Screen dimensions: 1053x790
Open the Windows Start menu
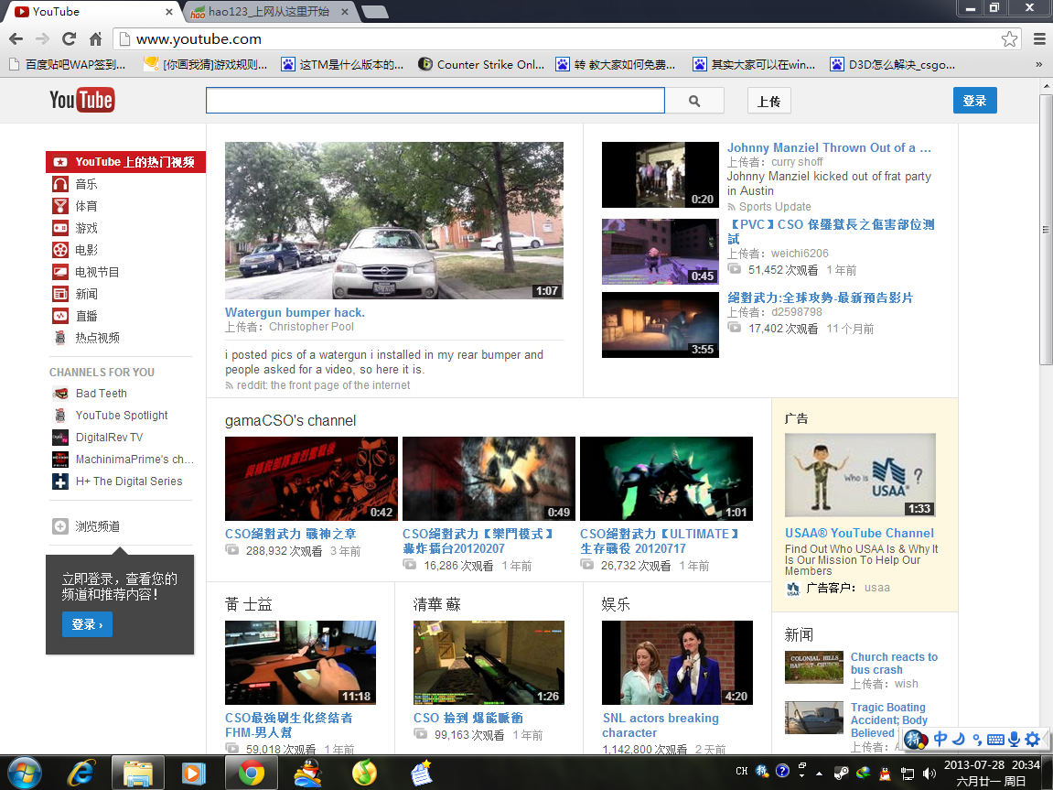pyautogui.click(x=24, y=774)
